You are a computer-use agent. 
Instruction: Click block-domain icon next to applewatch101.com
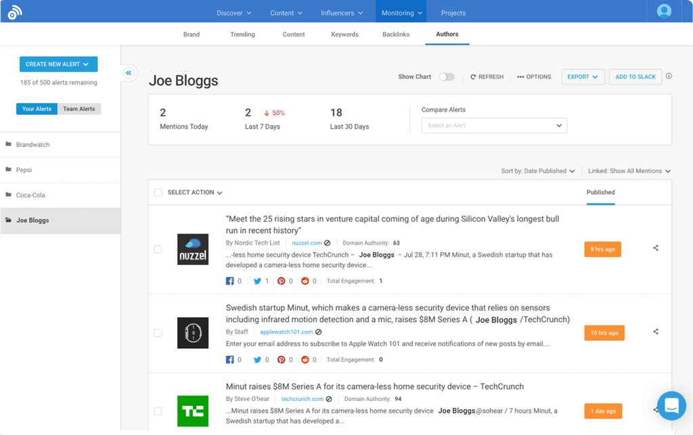318,332
